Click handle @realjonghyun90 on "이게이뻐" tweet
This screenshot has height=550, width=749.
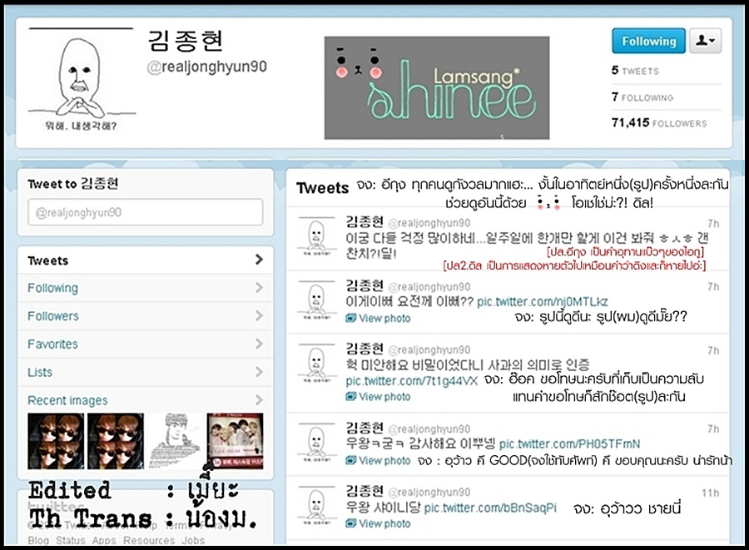tap(429, 287)
